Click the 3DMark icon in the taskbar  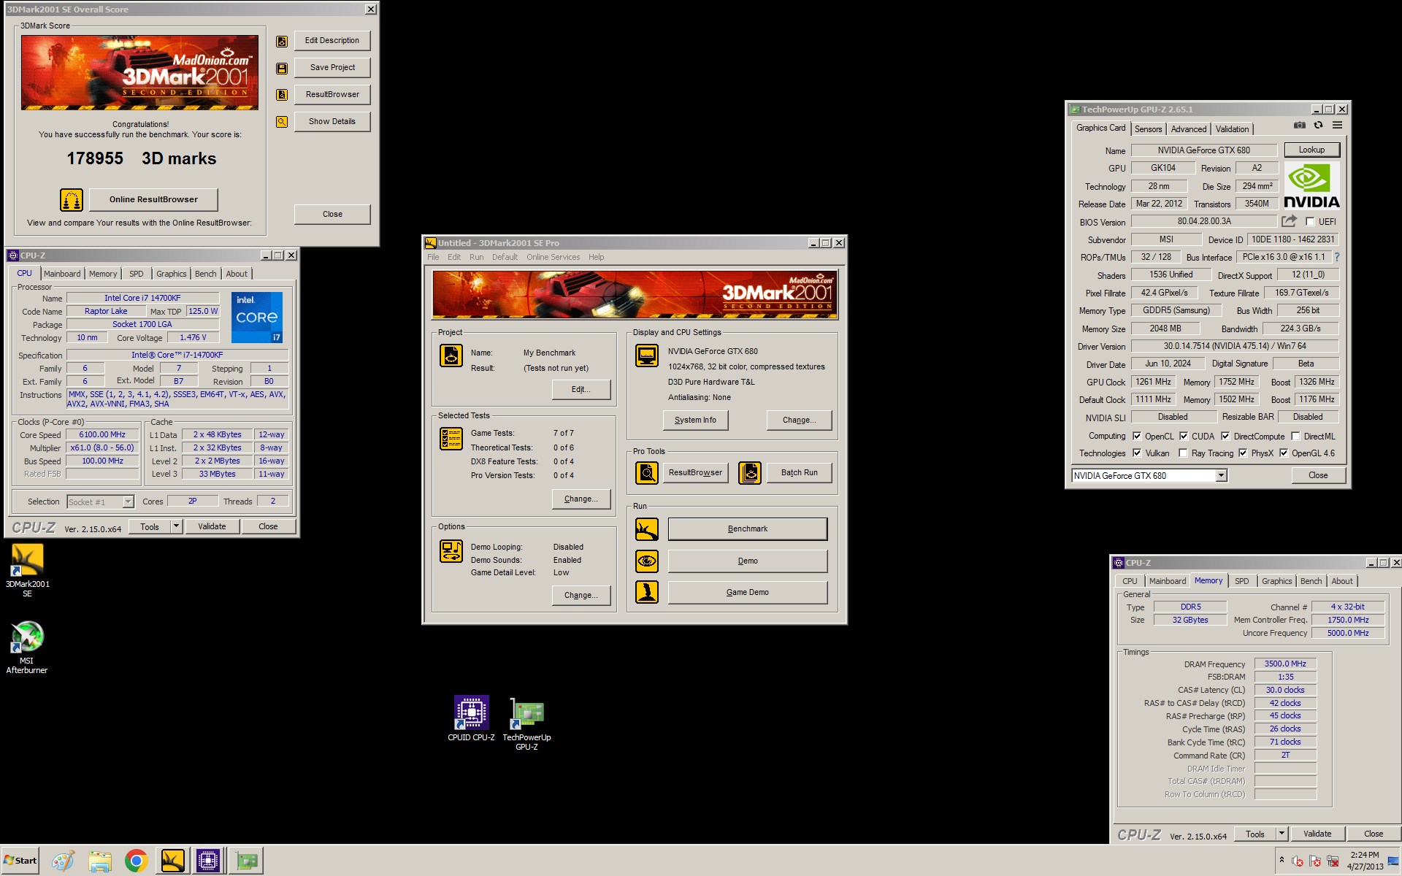(x=172, y=861)
